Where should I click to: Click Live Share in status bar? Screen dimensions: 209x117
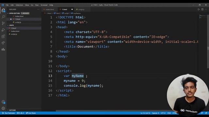coord(31,113)
